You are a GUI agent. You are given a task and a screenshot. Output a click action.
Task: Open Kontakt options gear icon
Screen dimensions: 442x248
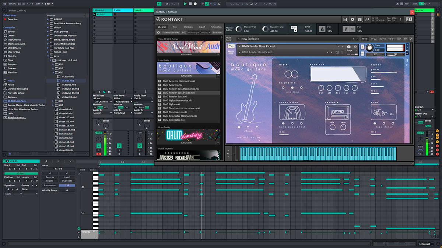click(x=352, y=19)
